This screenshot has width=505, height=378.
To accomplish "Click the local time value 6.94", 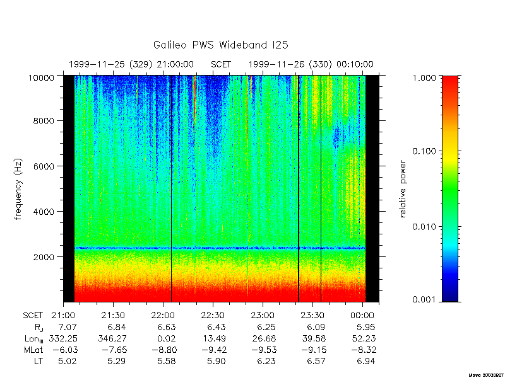I will pyautogui.click(x=366, y=361).
